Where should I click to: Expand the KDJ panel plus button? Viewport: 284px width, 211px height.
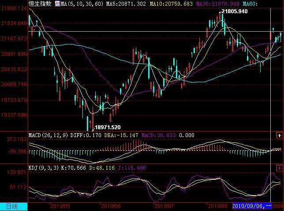pos(280,168)
